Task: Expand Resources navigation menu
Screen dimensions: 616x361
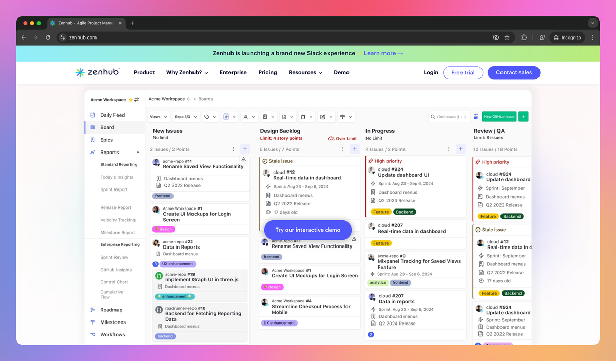Action: coord(305,73)
